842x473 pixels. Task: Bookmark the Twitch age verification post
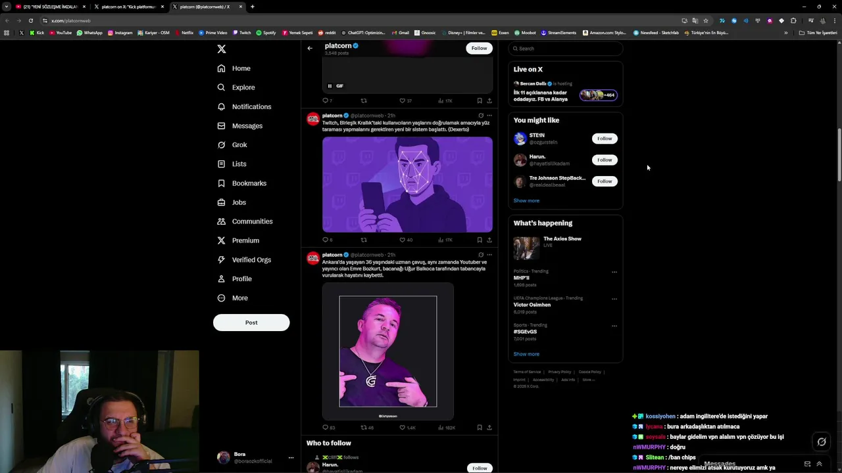tap(480, 240)
